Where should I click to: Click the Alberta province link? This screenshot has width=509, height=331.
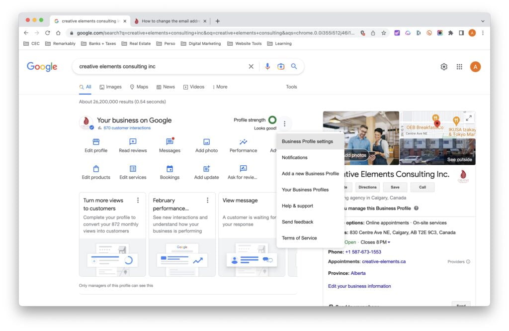pyautogui.click(x=358, y=273)
